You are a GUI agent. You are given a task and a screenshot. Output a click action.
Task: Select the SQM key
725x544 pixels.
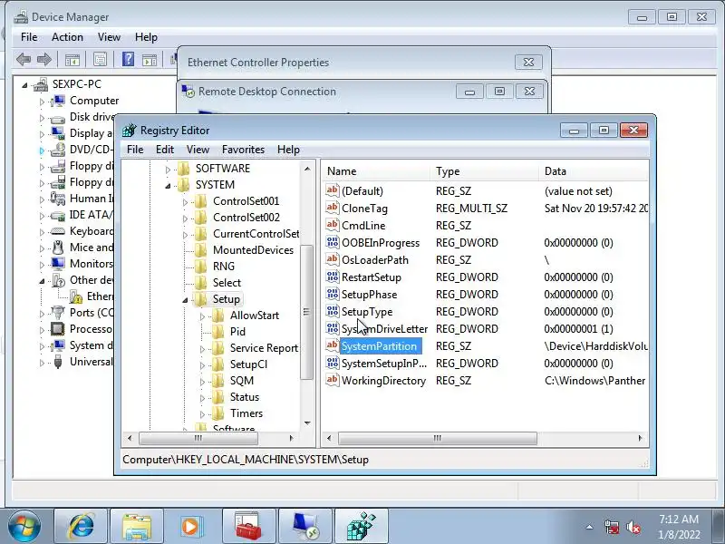(x=242, y=381)
